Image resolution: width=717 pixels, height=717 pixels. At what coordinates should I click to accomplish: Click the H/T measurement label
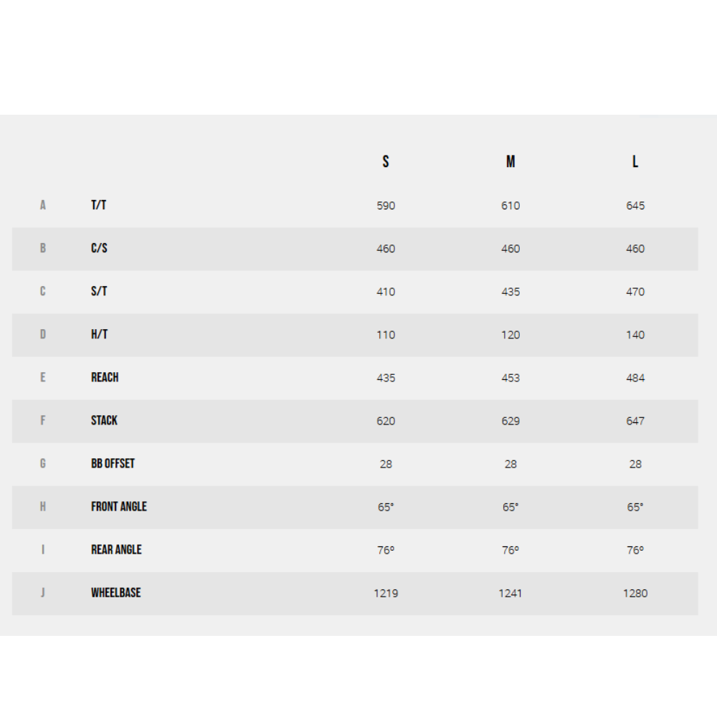(99, 334)
